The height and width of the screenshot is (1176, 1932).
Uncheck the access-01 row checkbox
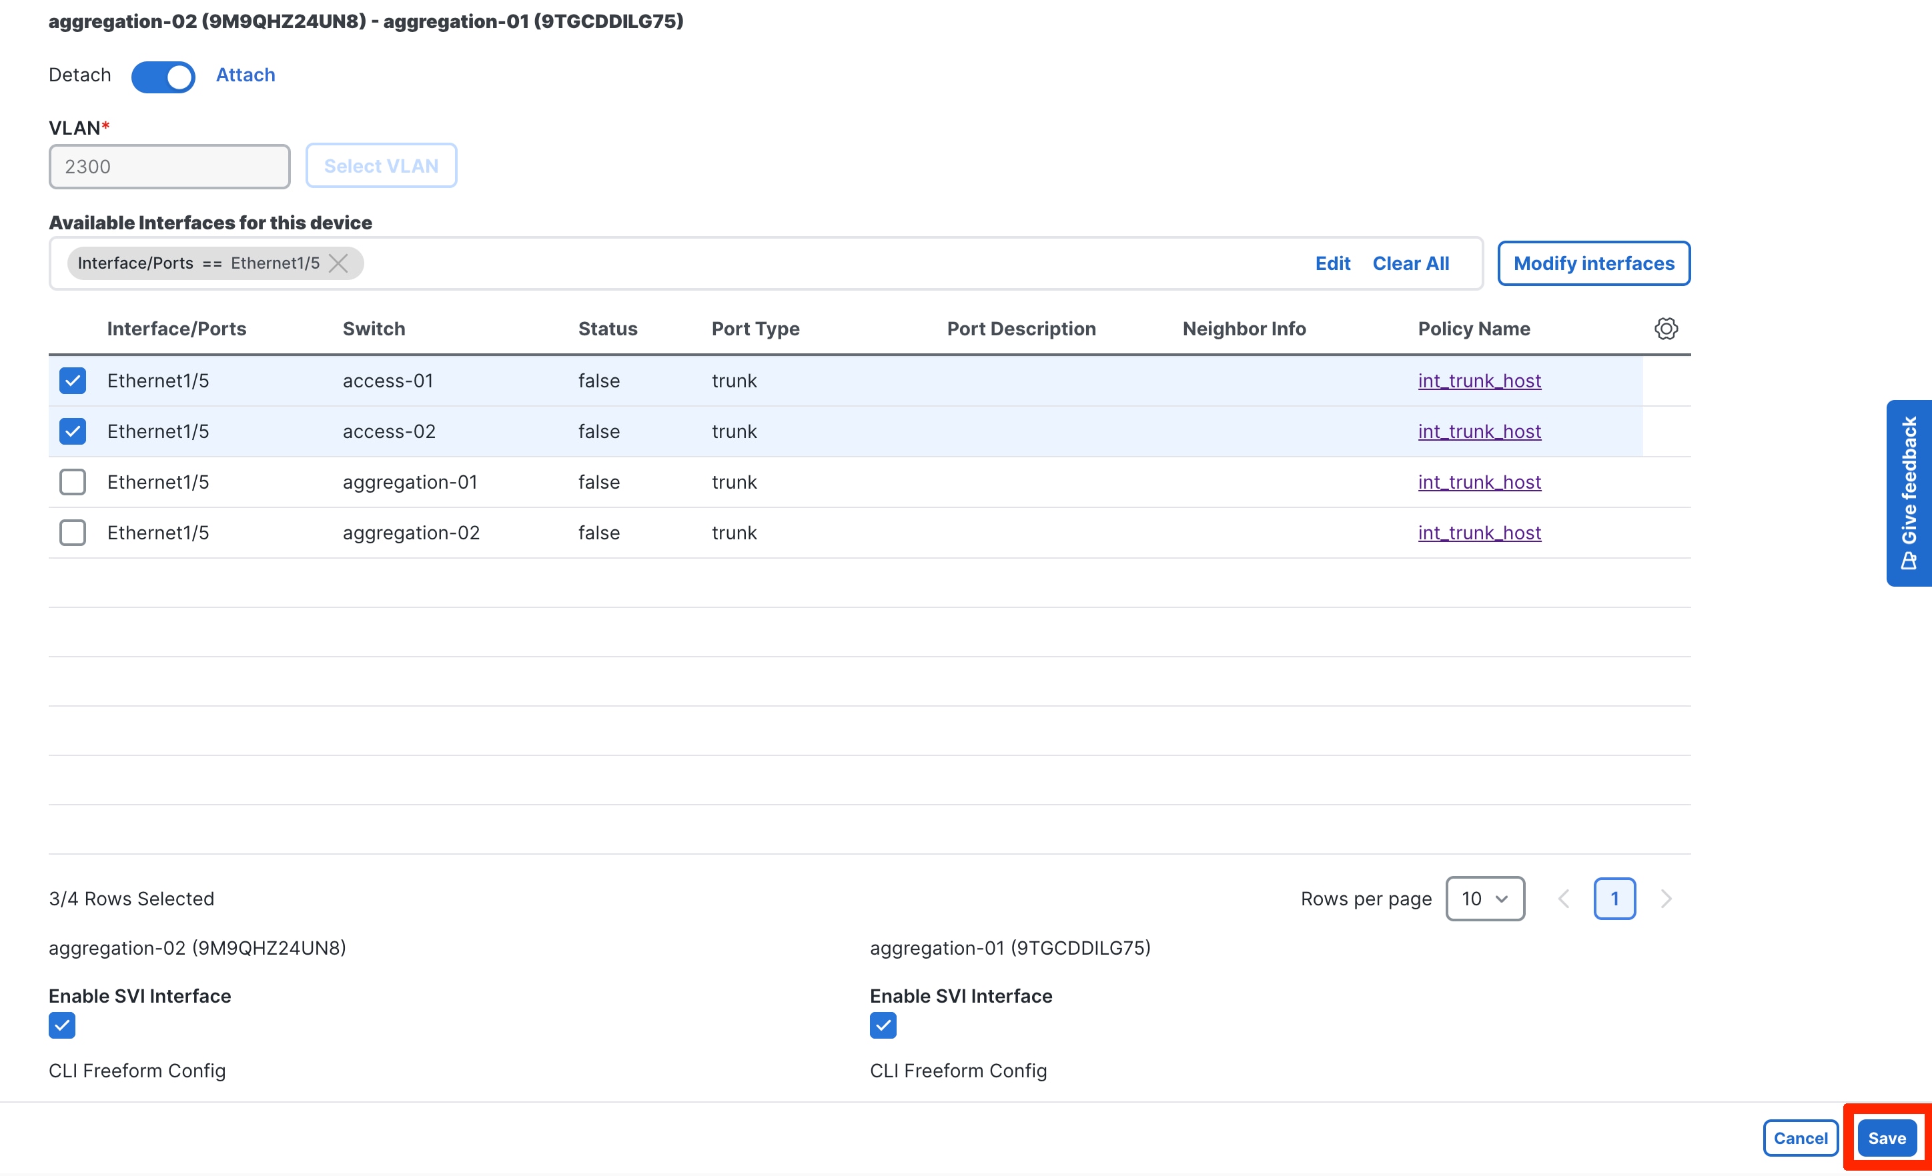(x=72, y=381)
